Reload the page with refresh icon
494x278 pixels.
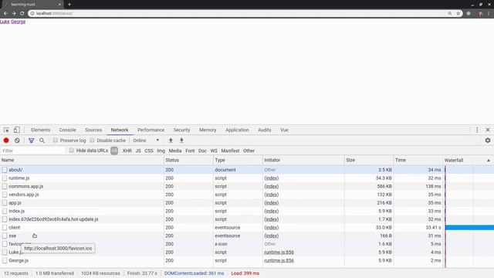point(22,13)
